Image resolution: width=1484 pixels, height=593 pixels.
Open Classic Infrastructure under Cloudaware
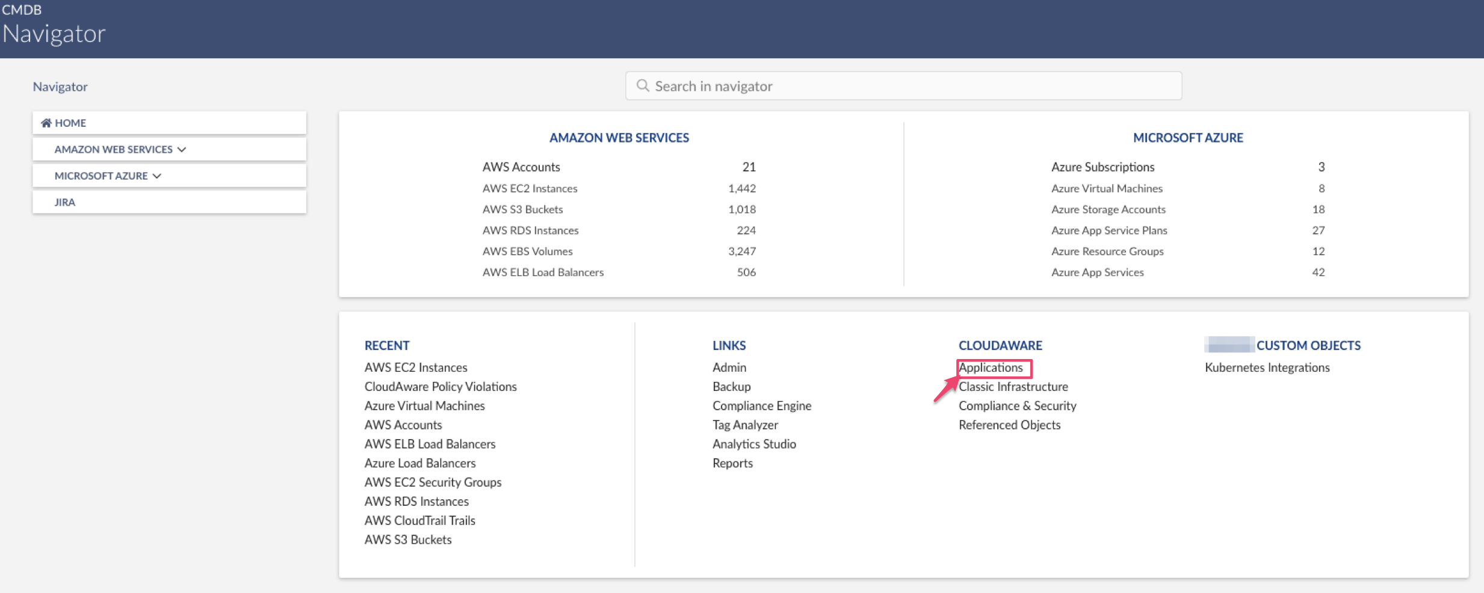(1013, 387)
